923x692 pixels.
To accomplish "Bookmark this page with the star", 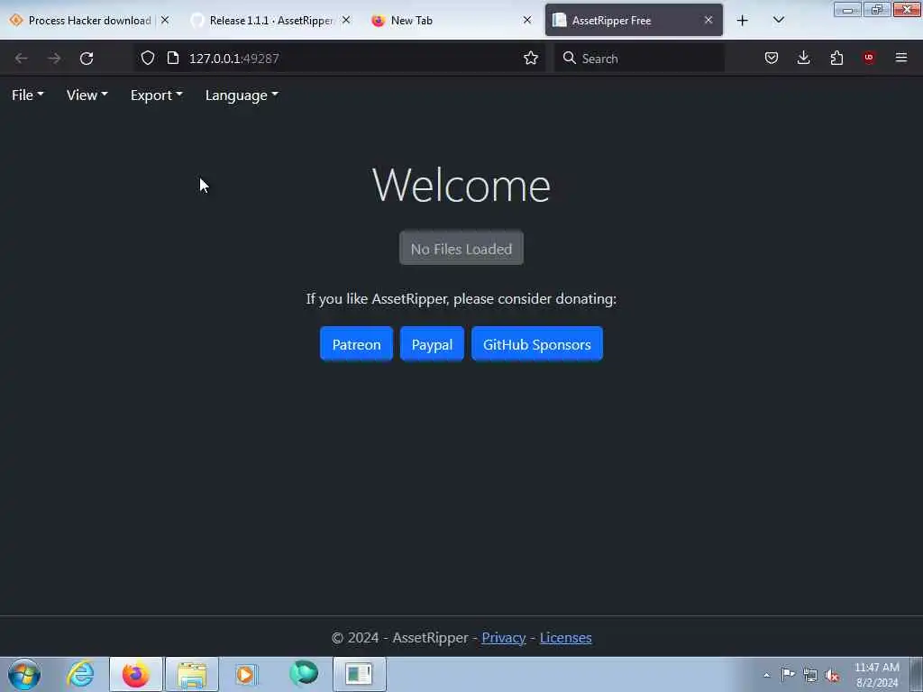I will tap(531, 58).
